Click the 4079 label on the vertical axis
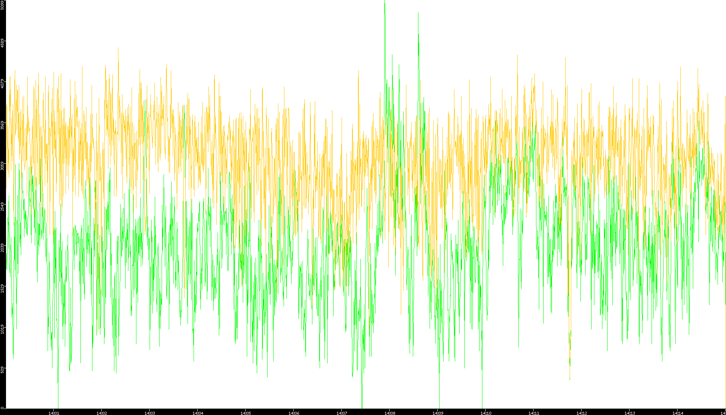 [x=3, y=84]
